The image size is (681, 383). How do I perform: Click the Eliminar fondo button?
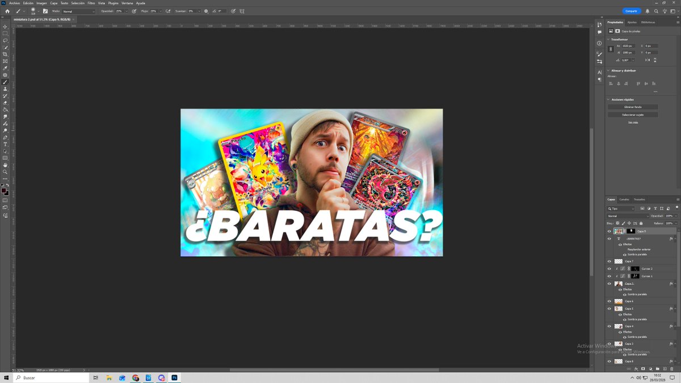pyautogui.click(x=633, y=107)
